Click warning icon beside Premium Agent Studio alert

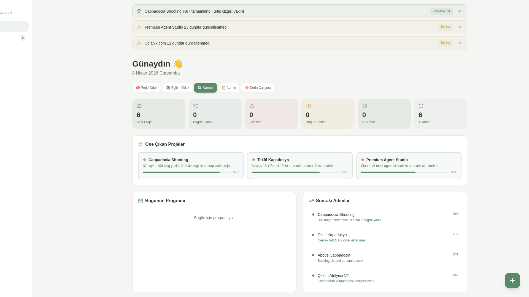(139, 27)
